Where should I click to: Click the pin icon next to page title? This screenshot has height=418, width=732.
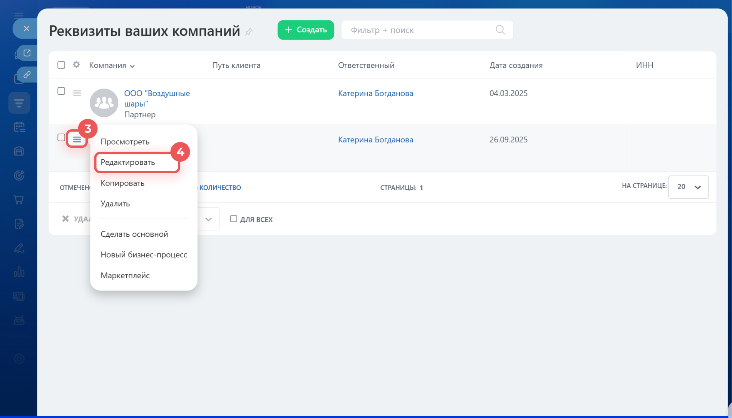249,32
